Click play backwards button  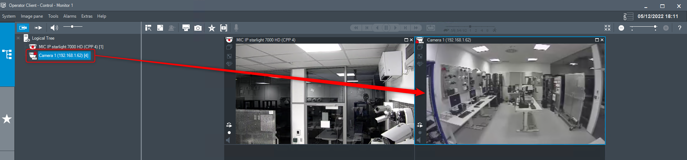[x=377, y=28]
